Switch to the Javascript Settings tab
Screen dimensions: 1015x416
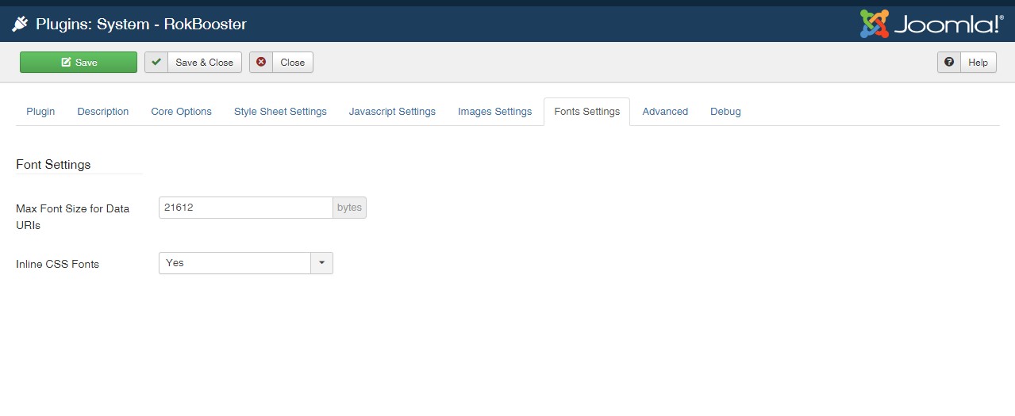coord(392,112)
